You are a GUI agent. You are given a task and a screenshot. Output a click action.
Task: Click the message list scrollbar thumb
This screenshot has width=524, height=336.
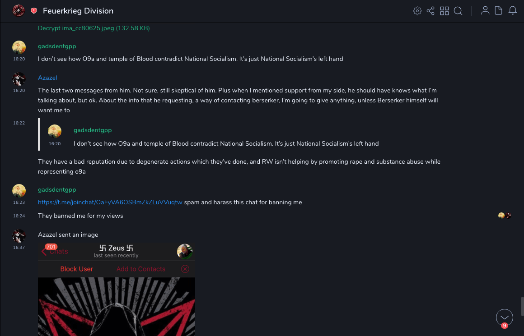[521, 307]
